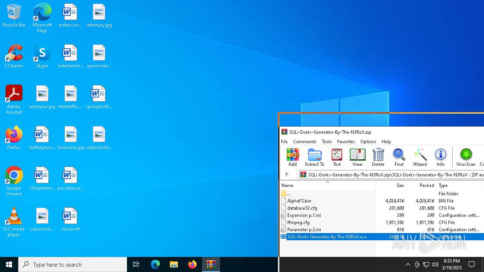Click the Info icon
The width and height of the screenshot is (484, 272).
pyautogui.click(x=441, y=157)
